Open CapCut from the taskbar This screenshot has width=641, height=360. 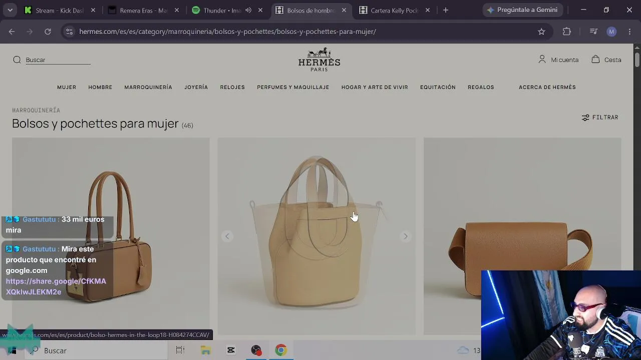tap(231, 350)
